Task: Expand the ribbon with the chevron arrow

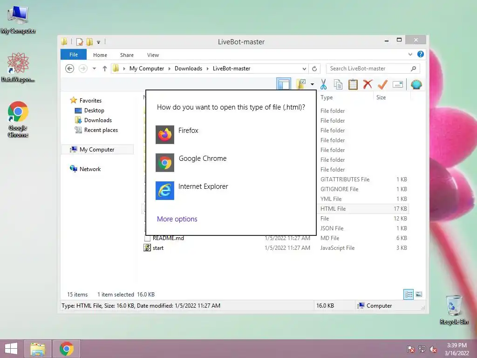Action: point(410,54)
